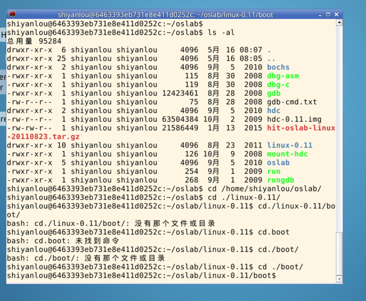The width and height of the screenshot is (366, 301).
Task: Click the green gdb executable name
Action: click(274, 93)
